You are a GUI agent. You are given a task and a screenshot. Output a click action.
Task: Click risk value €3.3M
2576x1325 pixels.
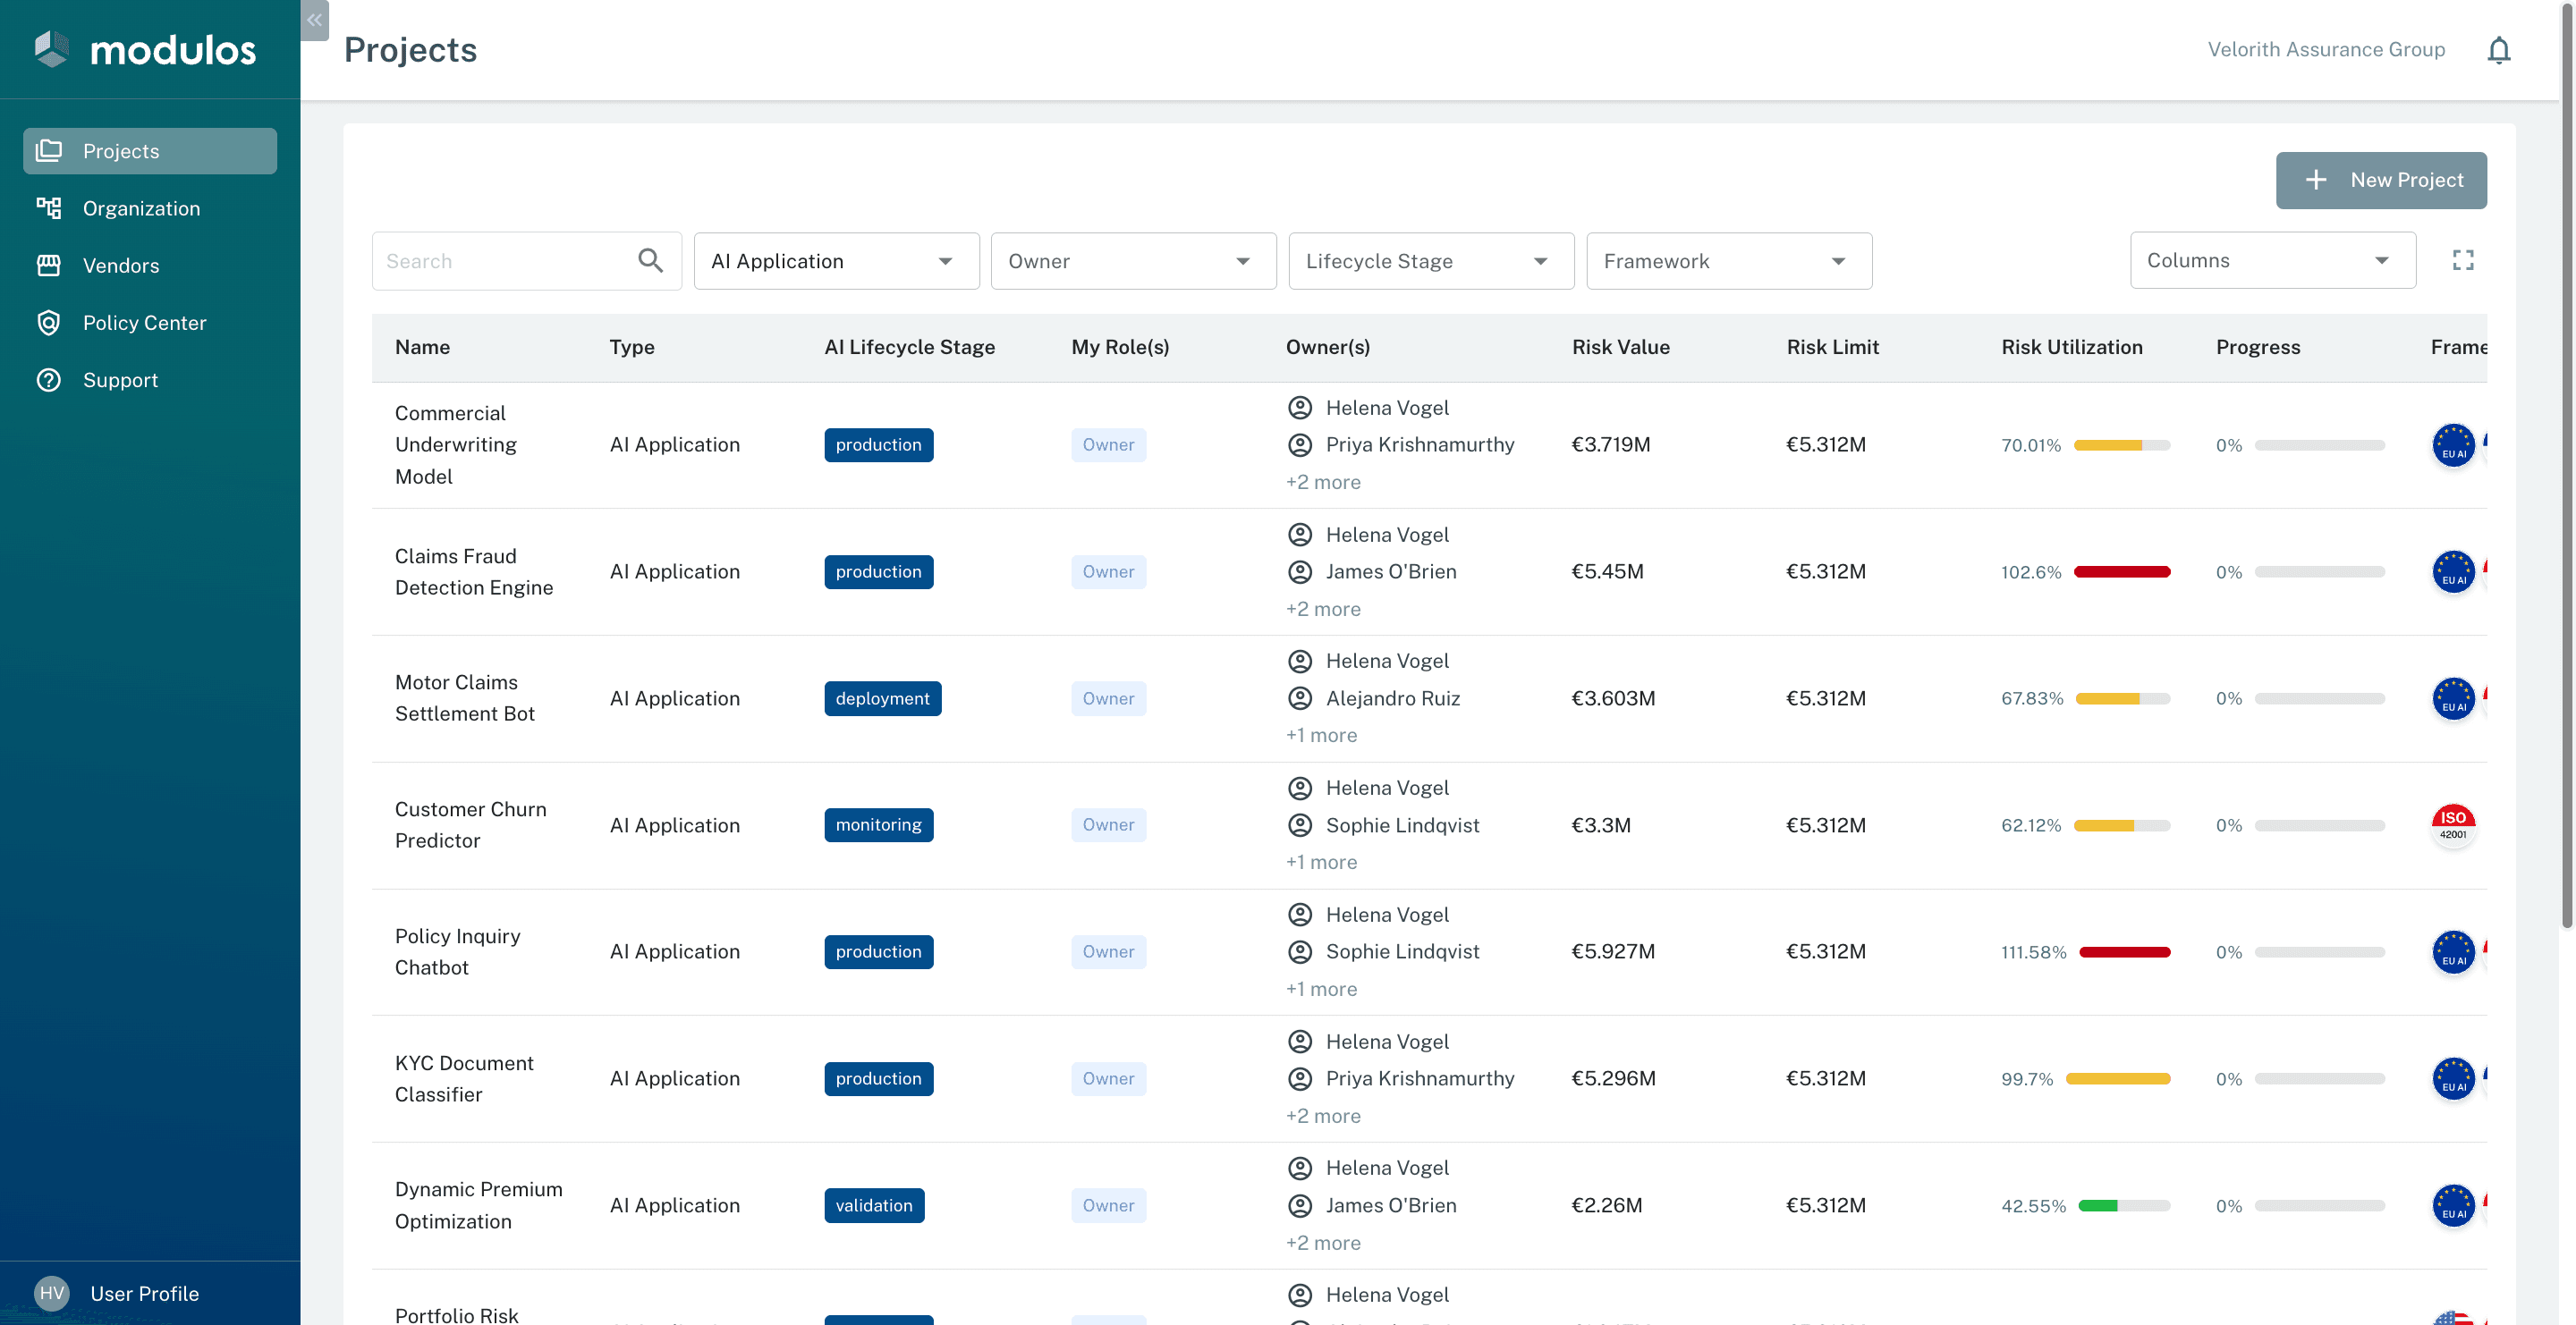(1601, 825)
